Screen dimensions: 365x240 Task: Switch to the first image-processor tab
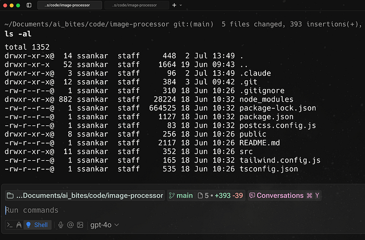coord(69,5)
